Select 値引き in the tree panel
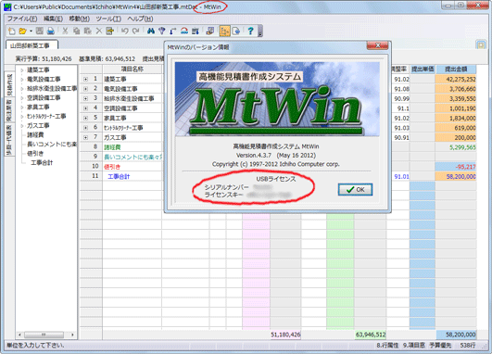This screenshot has width=492, height=354. pyautogui.click(x=35, y=154)
